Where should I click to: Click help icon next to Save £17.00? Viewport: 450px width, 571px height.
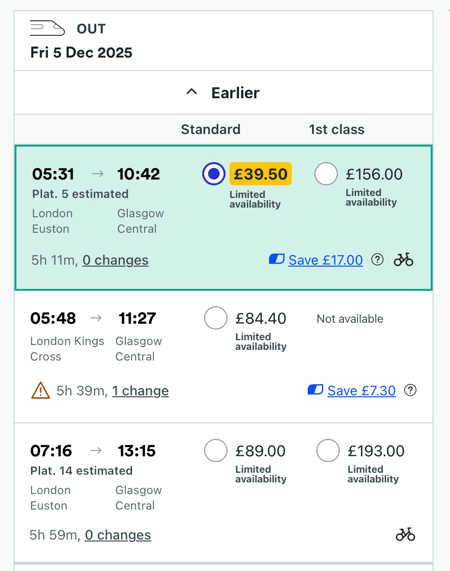pos(377,260)
